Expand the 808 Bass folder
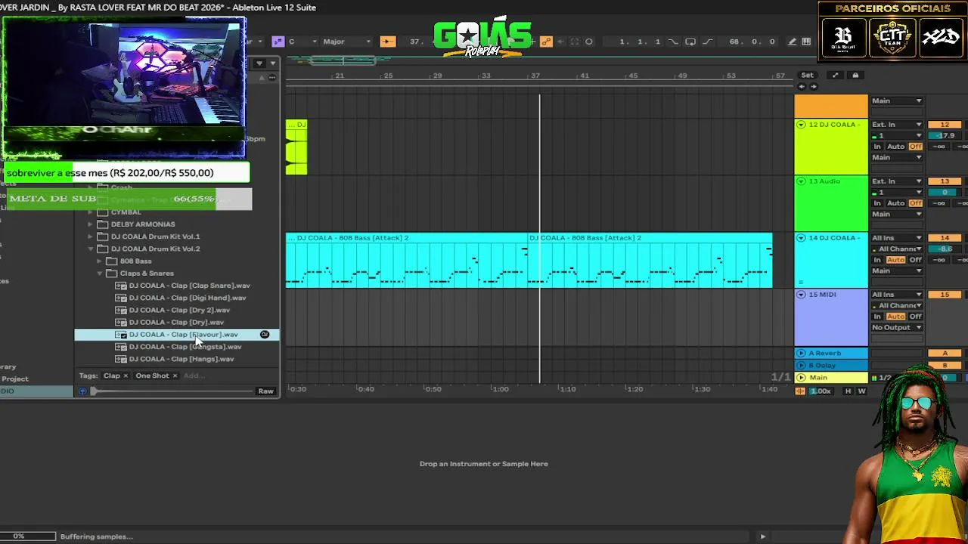Screen dimensions: 968x544 click(100, 261)
